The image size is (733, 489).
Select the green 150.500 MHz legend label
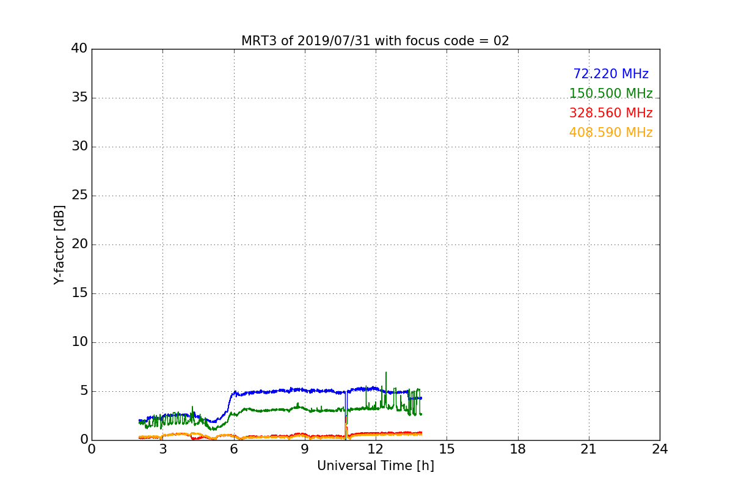point(611,94)
